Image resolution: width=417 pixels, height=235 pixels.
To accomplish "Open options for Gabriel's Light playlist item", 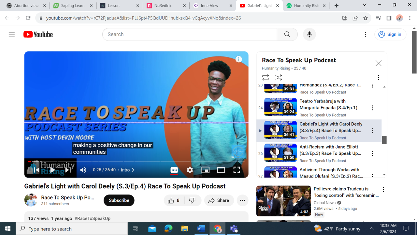I will pyautogui.click(x=372, y=131).
